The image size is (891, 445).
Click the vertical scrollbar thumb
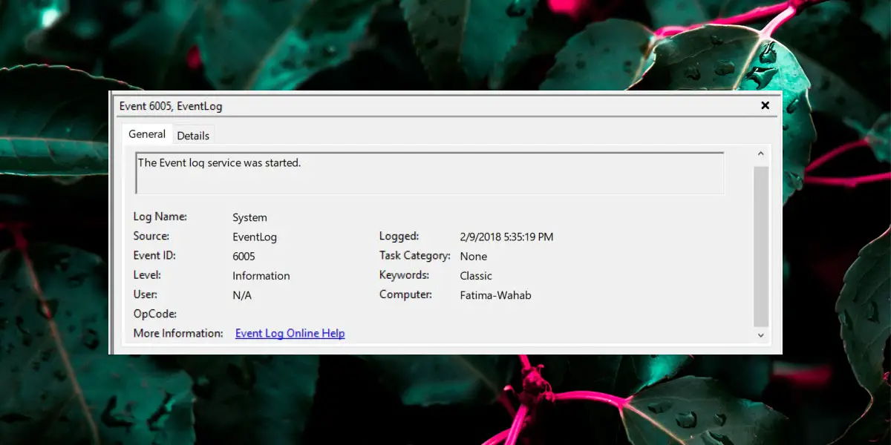tap(761, 245)
